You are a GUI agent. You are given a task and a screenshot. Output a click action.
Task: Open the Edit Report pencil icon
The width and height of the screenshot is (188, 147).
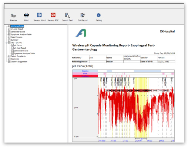click(83, 15)
